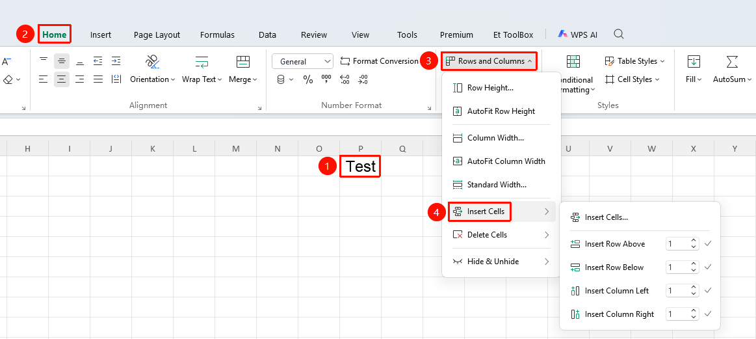Collapse the Rows and Columns menu
756x339 pixels.
(489, 61)
